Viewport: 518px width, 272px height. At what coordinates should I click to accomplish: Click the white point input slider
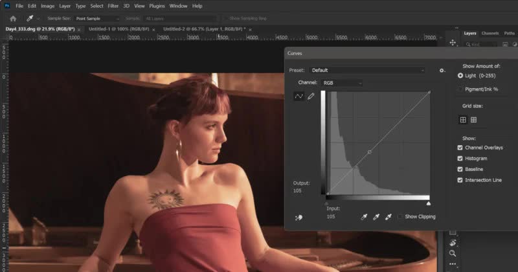point(428,203)
